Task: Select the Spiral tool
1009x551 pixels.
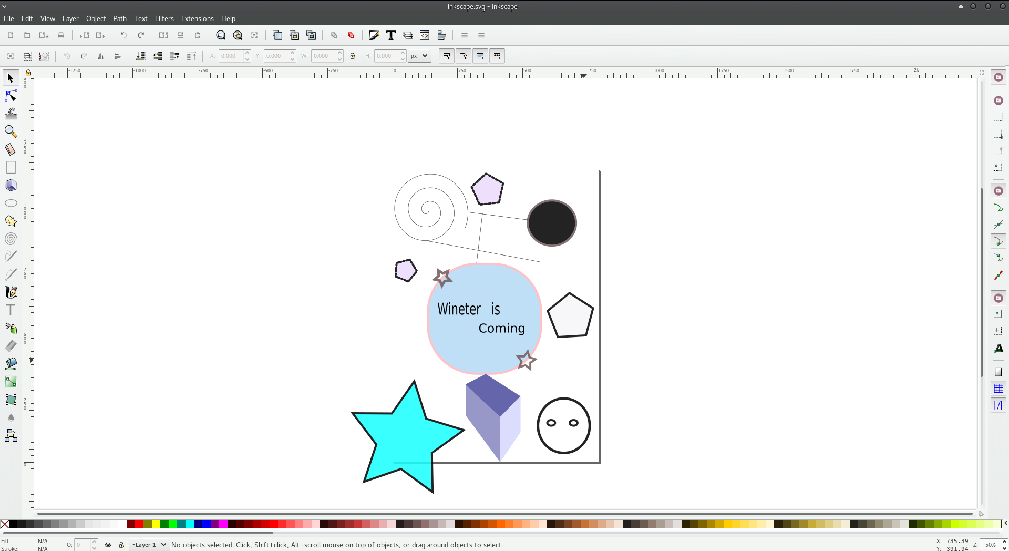Action: coord(10,239)
